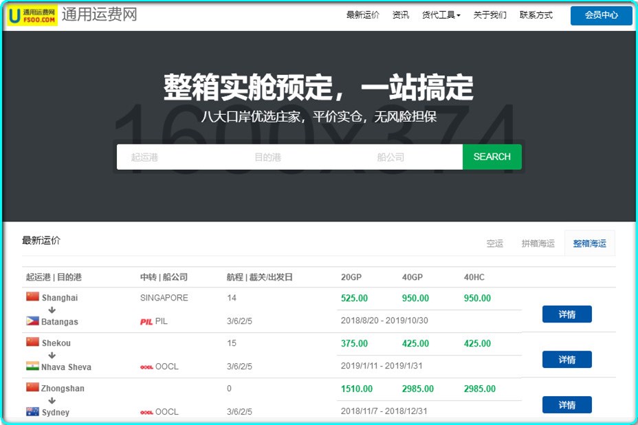638x425 pixels.
Task: Click the OOCL logo in the Shekou row
Action: pos(145,366)
